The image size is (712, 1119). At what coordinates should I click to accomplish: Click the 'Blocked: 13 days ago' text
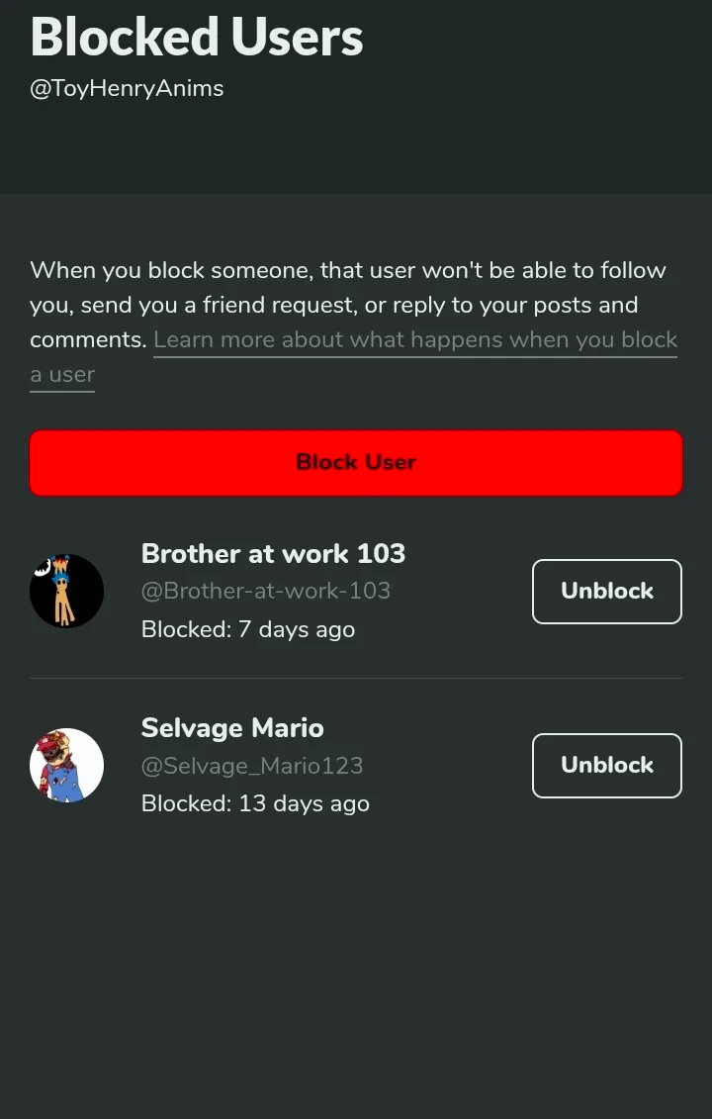255,803
